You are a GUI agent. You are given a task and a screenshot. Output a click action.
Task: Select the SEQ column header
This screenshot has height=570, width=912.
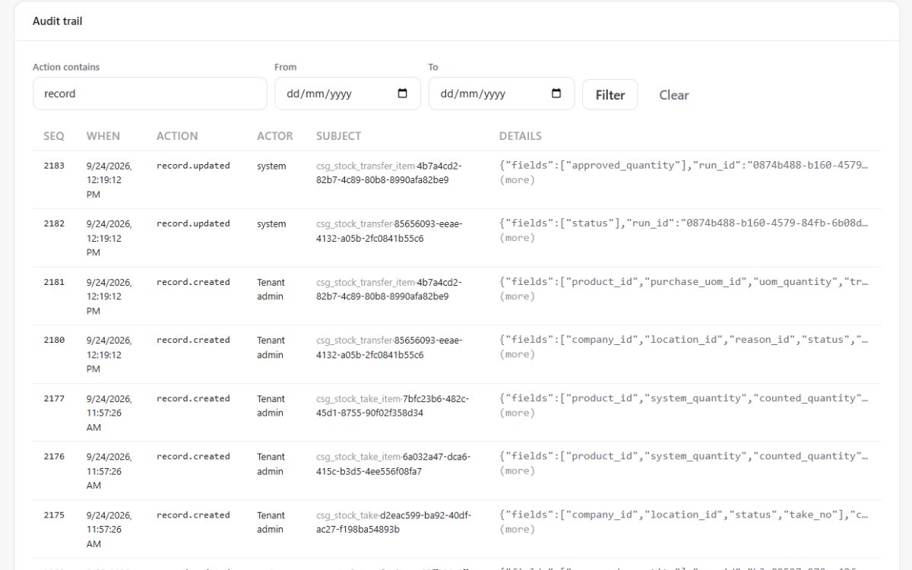[x=54, y=136]
